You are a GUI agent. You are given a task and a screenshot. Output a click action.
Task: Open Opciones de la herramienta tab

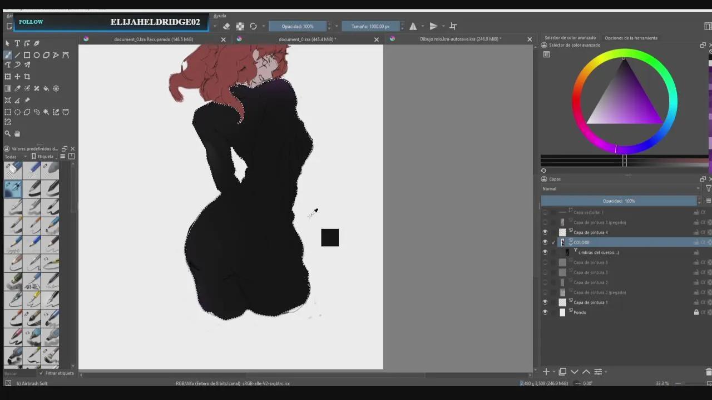(631, 38)
